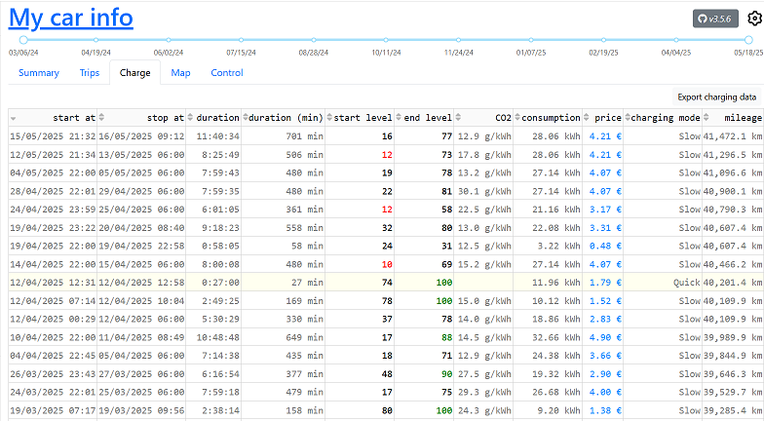Switch to the Summary tab
764x421 pixels.
[x=39, y=72]
